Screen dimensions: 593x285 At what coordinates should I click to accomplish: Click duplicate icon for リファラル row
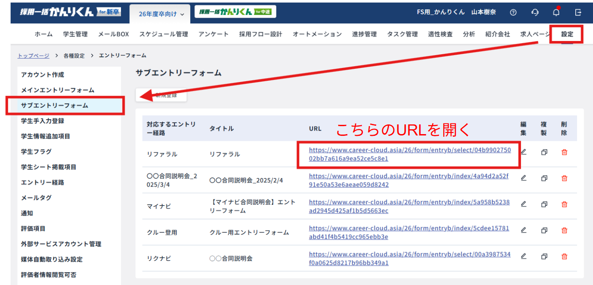[544, 152]
